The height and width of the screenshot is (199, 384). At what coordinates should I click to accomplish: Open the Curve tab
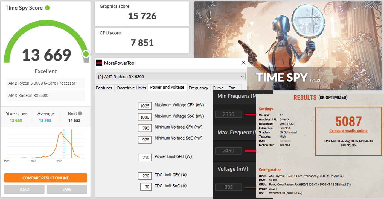(218, 88)
